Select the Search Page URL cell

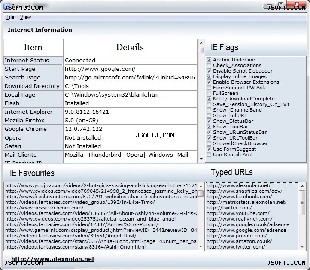coord(130,78)
